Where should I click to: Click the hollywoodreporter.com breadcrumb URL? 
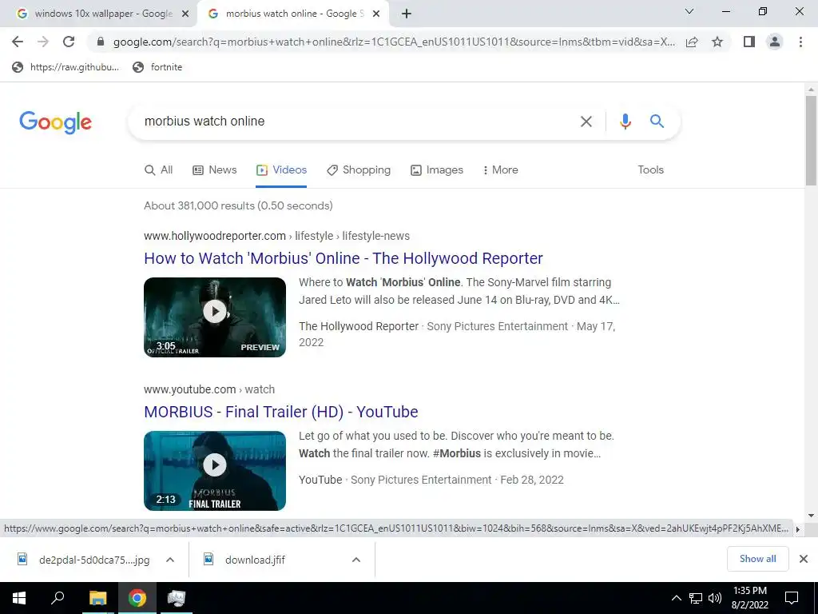click(x=276, y=236)
